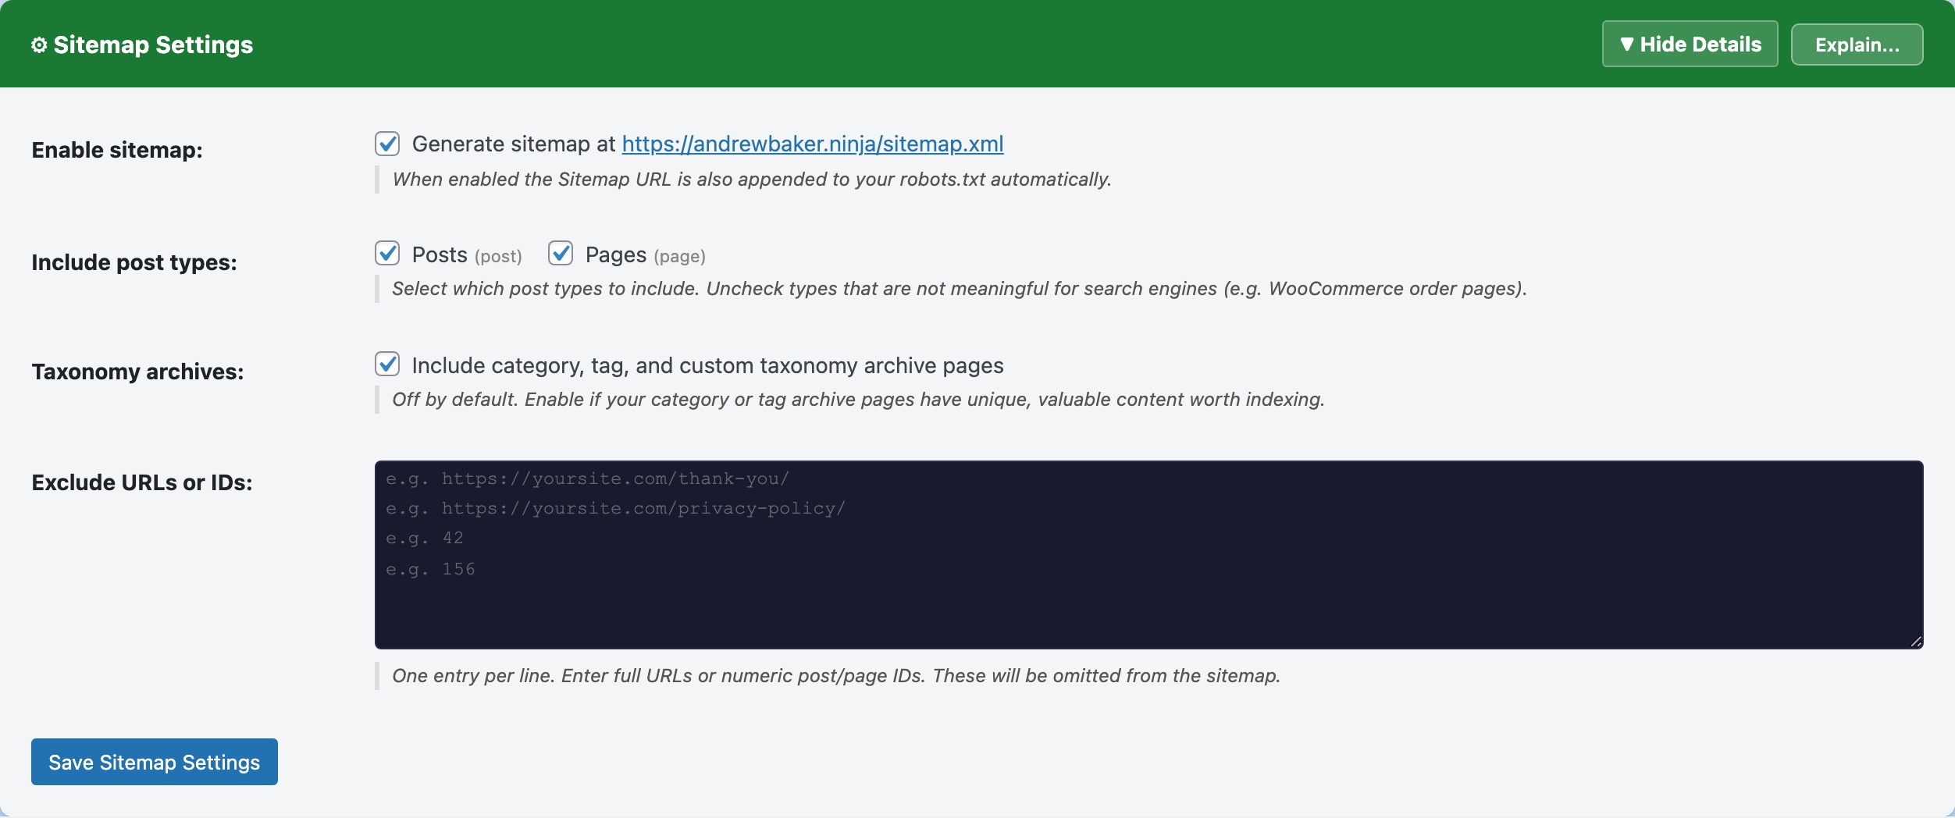Open the Explain... panel
Viewport: 1955px width, 818px height.
(x=1857, y=44)
